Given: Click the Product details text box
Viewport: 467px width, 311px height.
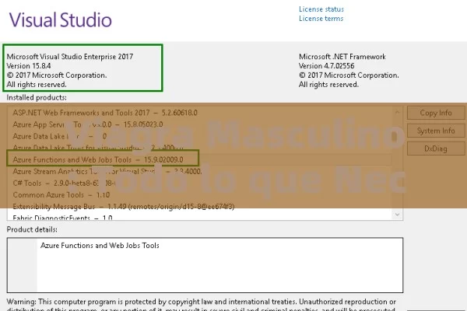Looking at the screenshot, I should (205, 265).
